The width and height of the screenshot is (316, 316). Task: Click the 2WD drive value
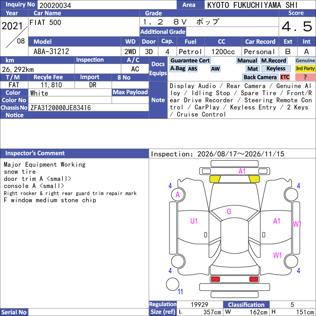[130, 52]
